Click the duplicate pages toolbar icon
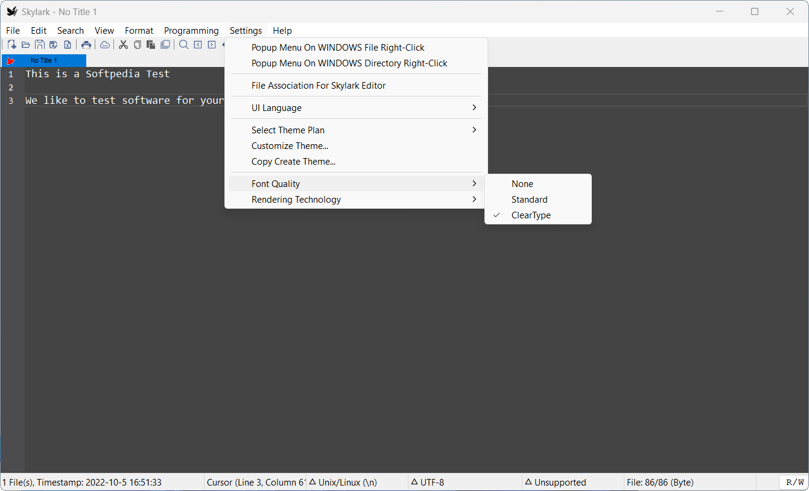The image size is (809, 491). point(165,45)
